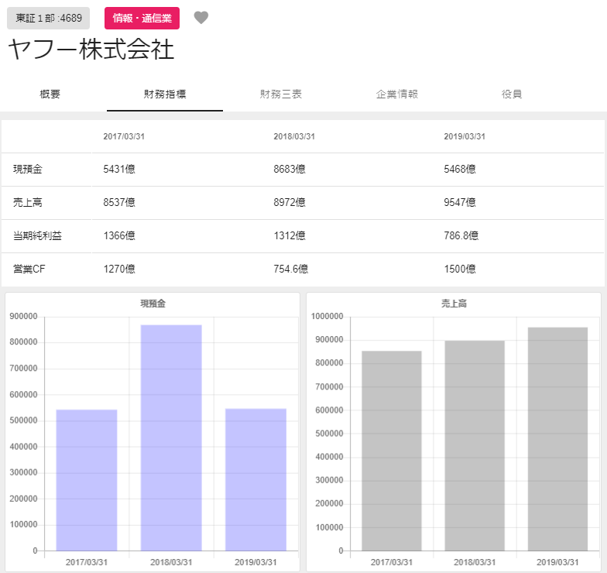The height and width of the screenshot is (573, 607).
Task: Click the 8972億 cell
Action: tap(290, 203)
